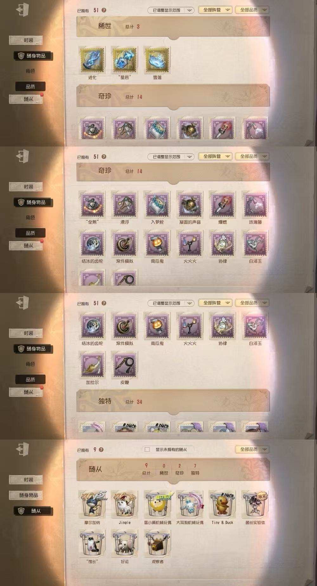Collapse the 稀世 总计 3 section header

[173, 27]
